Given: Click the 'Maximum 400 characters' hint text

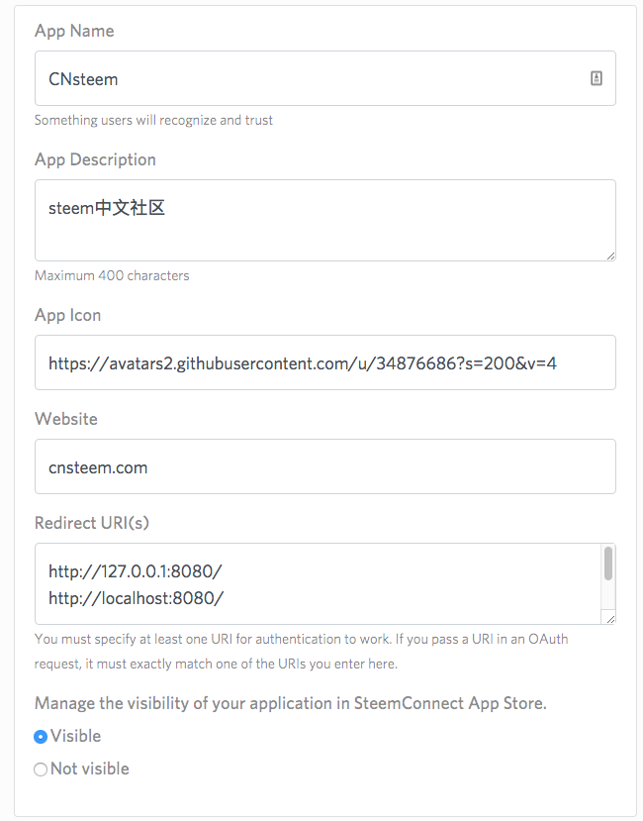Looking at the screenshot, I should tap(112, 275).
